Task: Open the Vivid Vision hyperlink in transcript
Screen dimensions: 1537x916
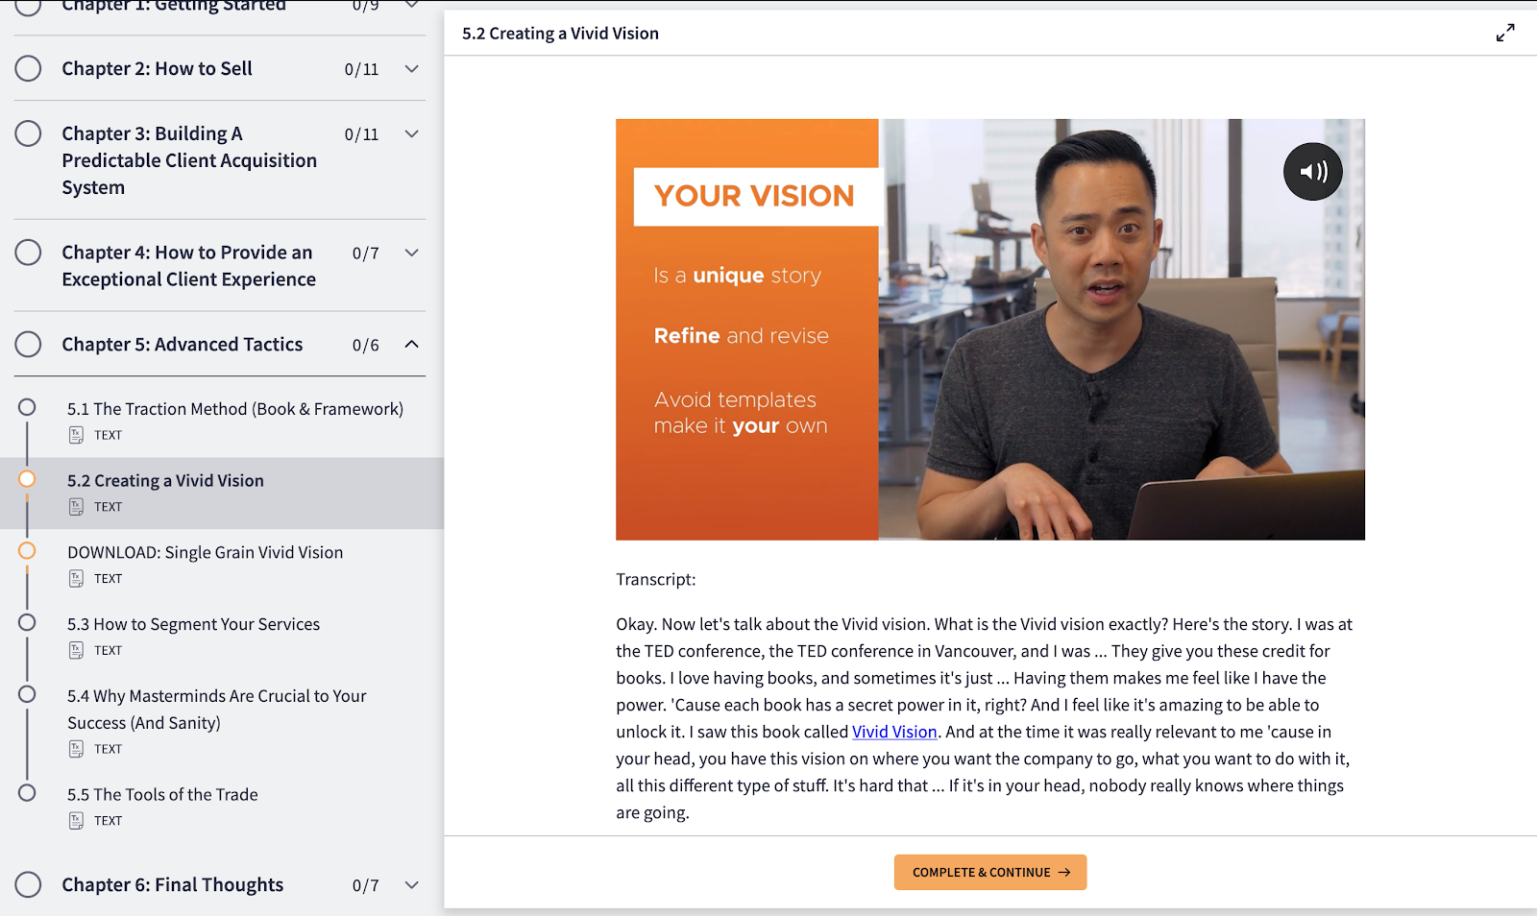Action: tap(893, 732)
